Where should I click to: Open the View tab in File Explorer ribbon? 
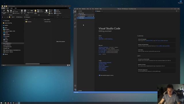[16, 8]
